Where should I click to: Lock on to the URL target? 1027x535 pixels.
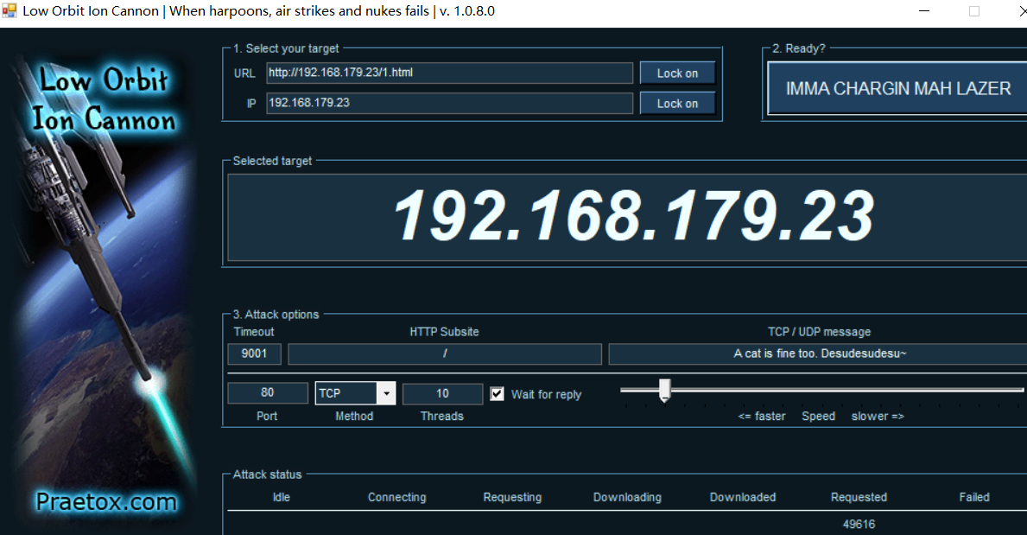(x=677, y=73)
